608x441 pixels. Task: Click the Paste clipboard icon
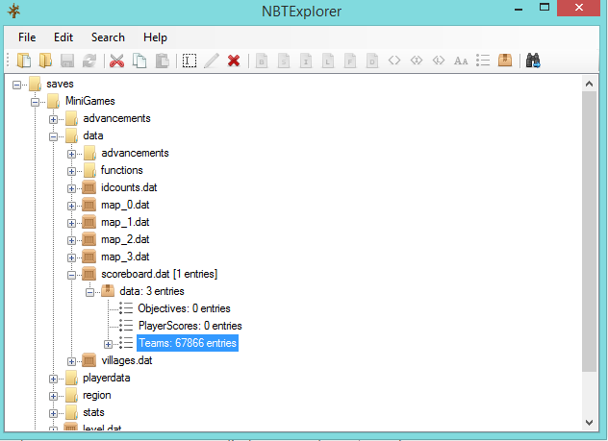pos(162,61)
